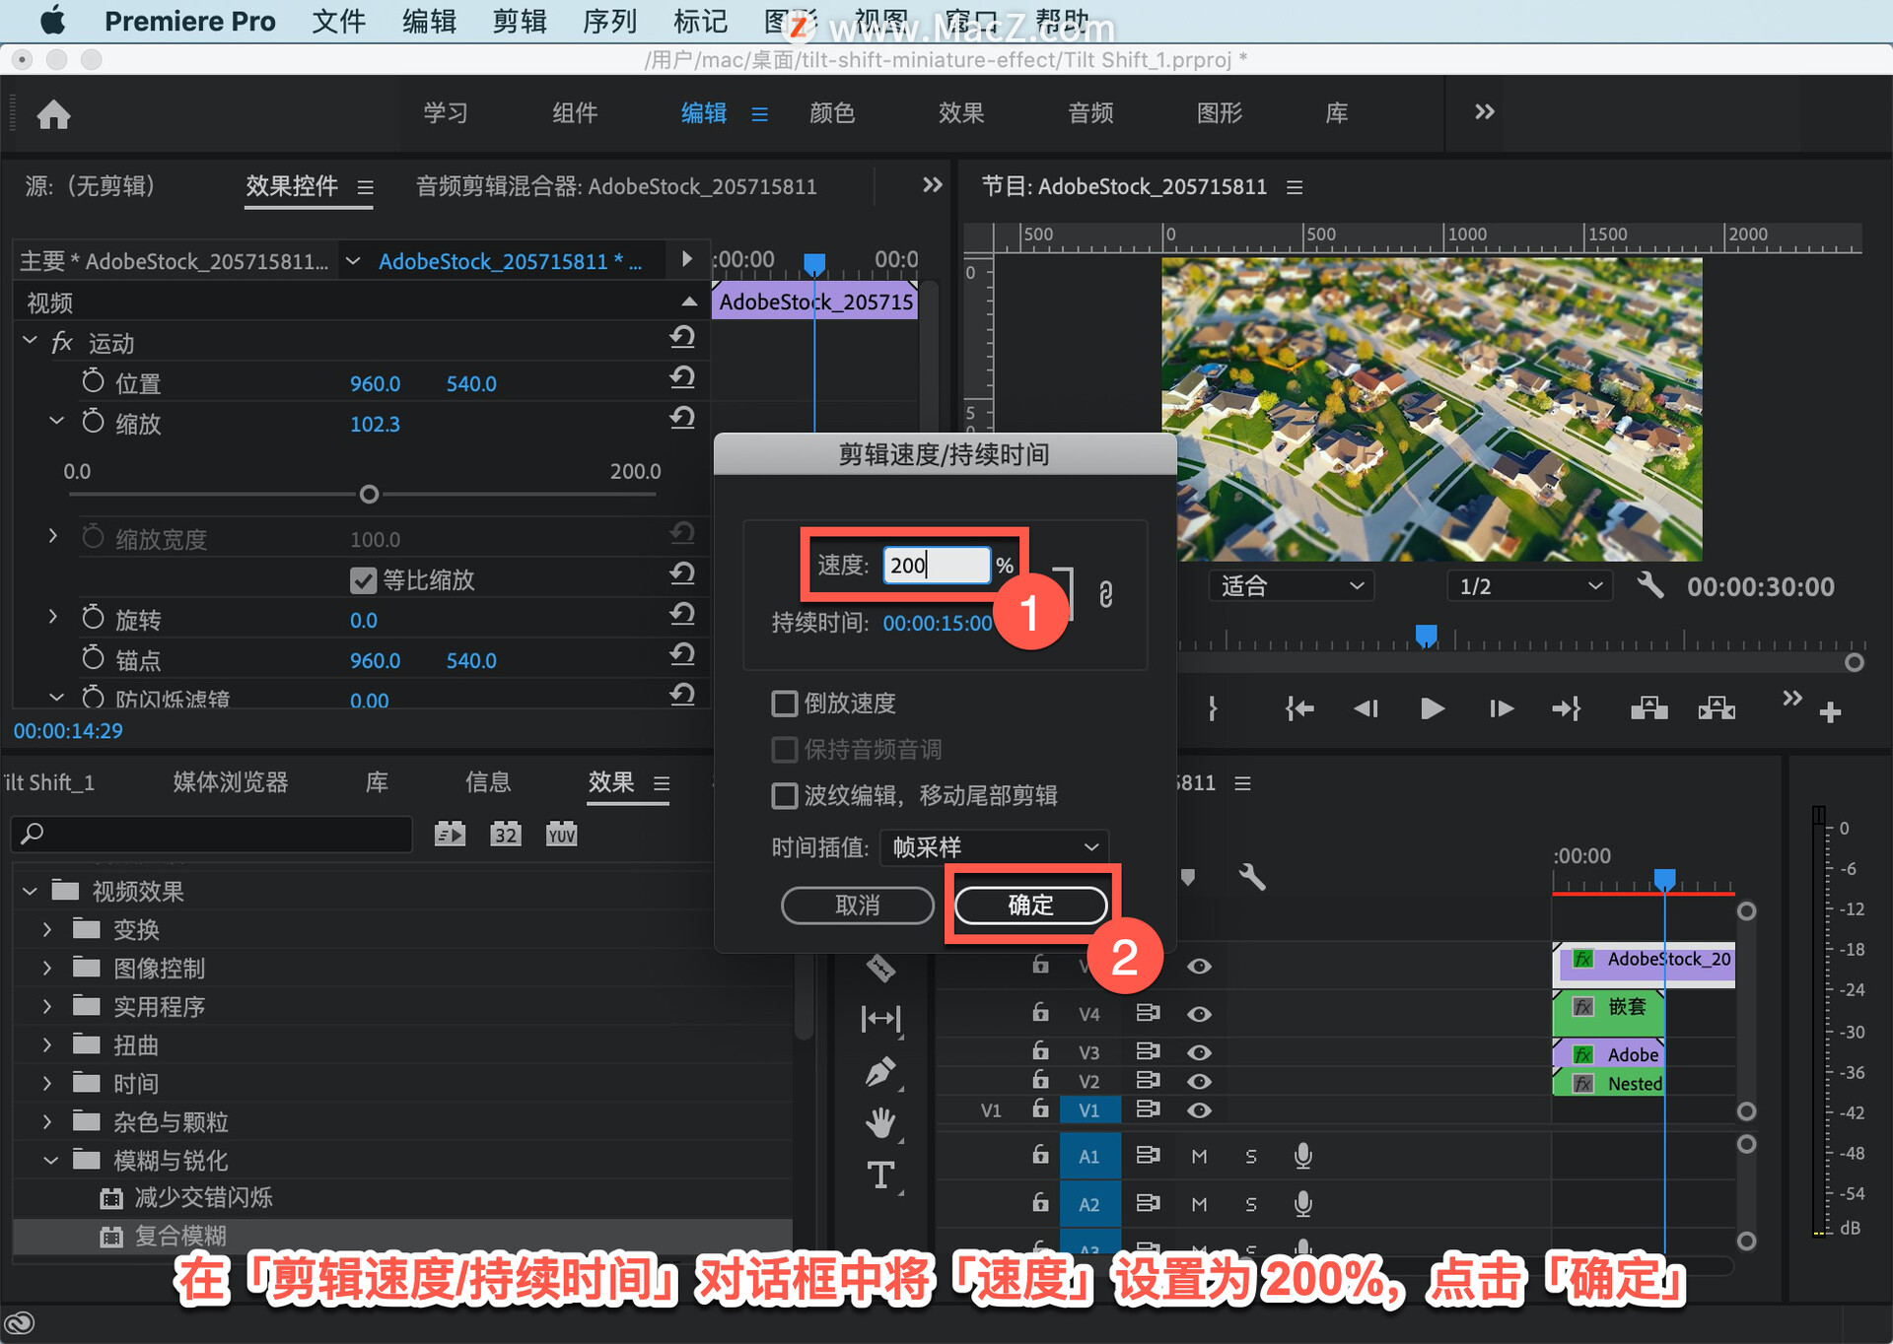Screen dimensions: 1893x1344
Task: Open the program monitor wrench settings
Action: [1649, 585]
